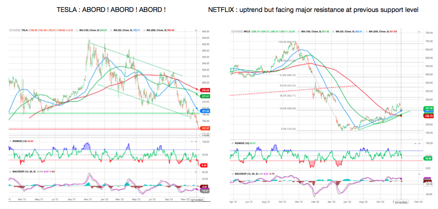Click the red 9.43 RSI value tag
Image resolution: width=438 pixels, height=209 pixels.
point(204,165)
